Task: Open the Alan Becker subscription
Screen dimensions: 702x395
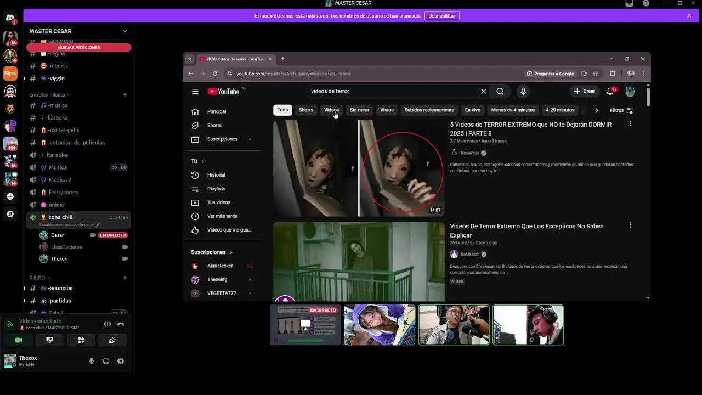Action: pyautogui.click(x=220, y=266)
